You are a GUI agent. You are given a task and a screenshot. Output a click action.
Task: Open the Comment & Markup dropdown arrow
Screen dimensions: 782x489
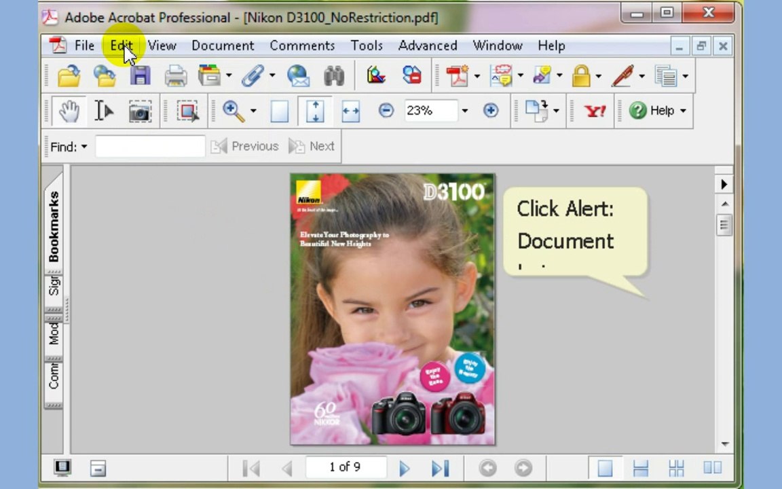[520, 76]
